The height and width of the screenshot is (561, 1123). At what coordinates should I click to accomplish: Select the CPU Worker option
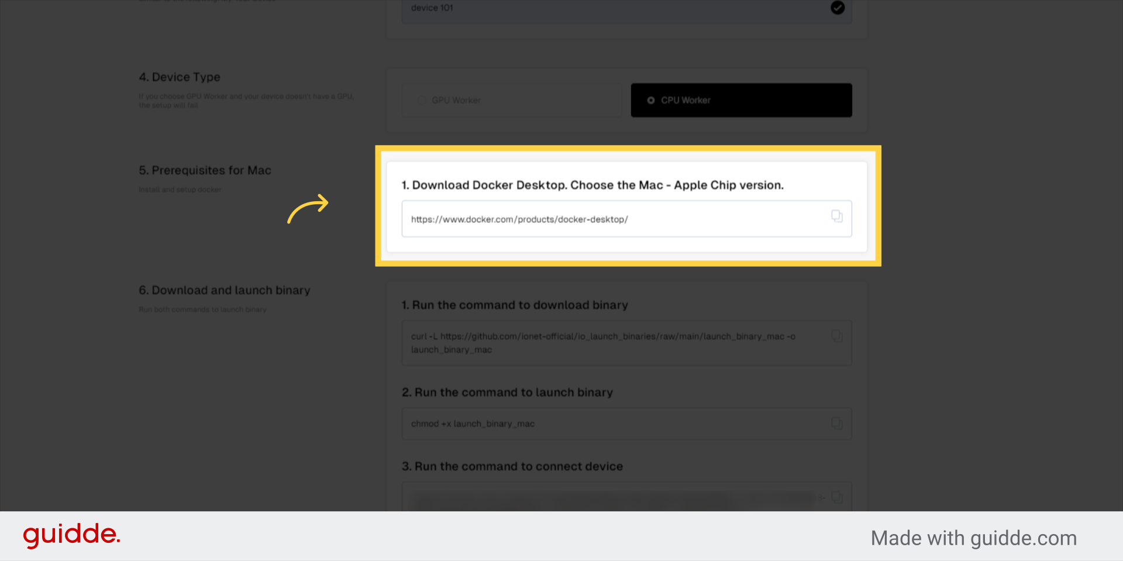pyautogui.click(x=741, y=100)
